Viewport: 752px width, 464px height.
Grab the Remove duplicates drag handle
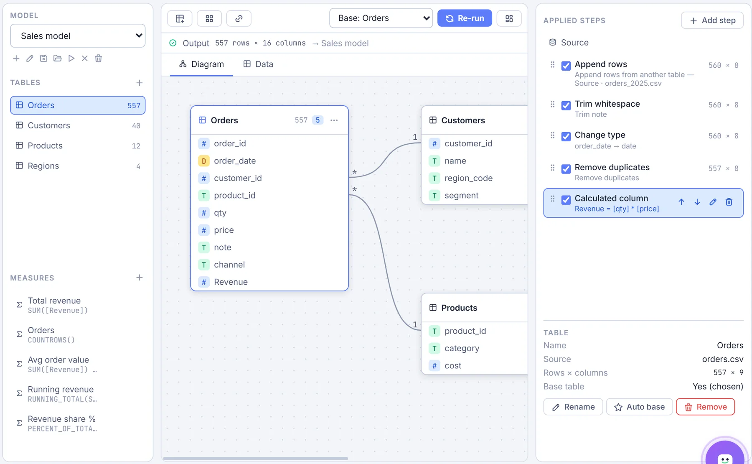[x=552, y=168]
